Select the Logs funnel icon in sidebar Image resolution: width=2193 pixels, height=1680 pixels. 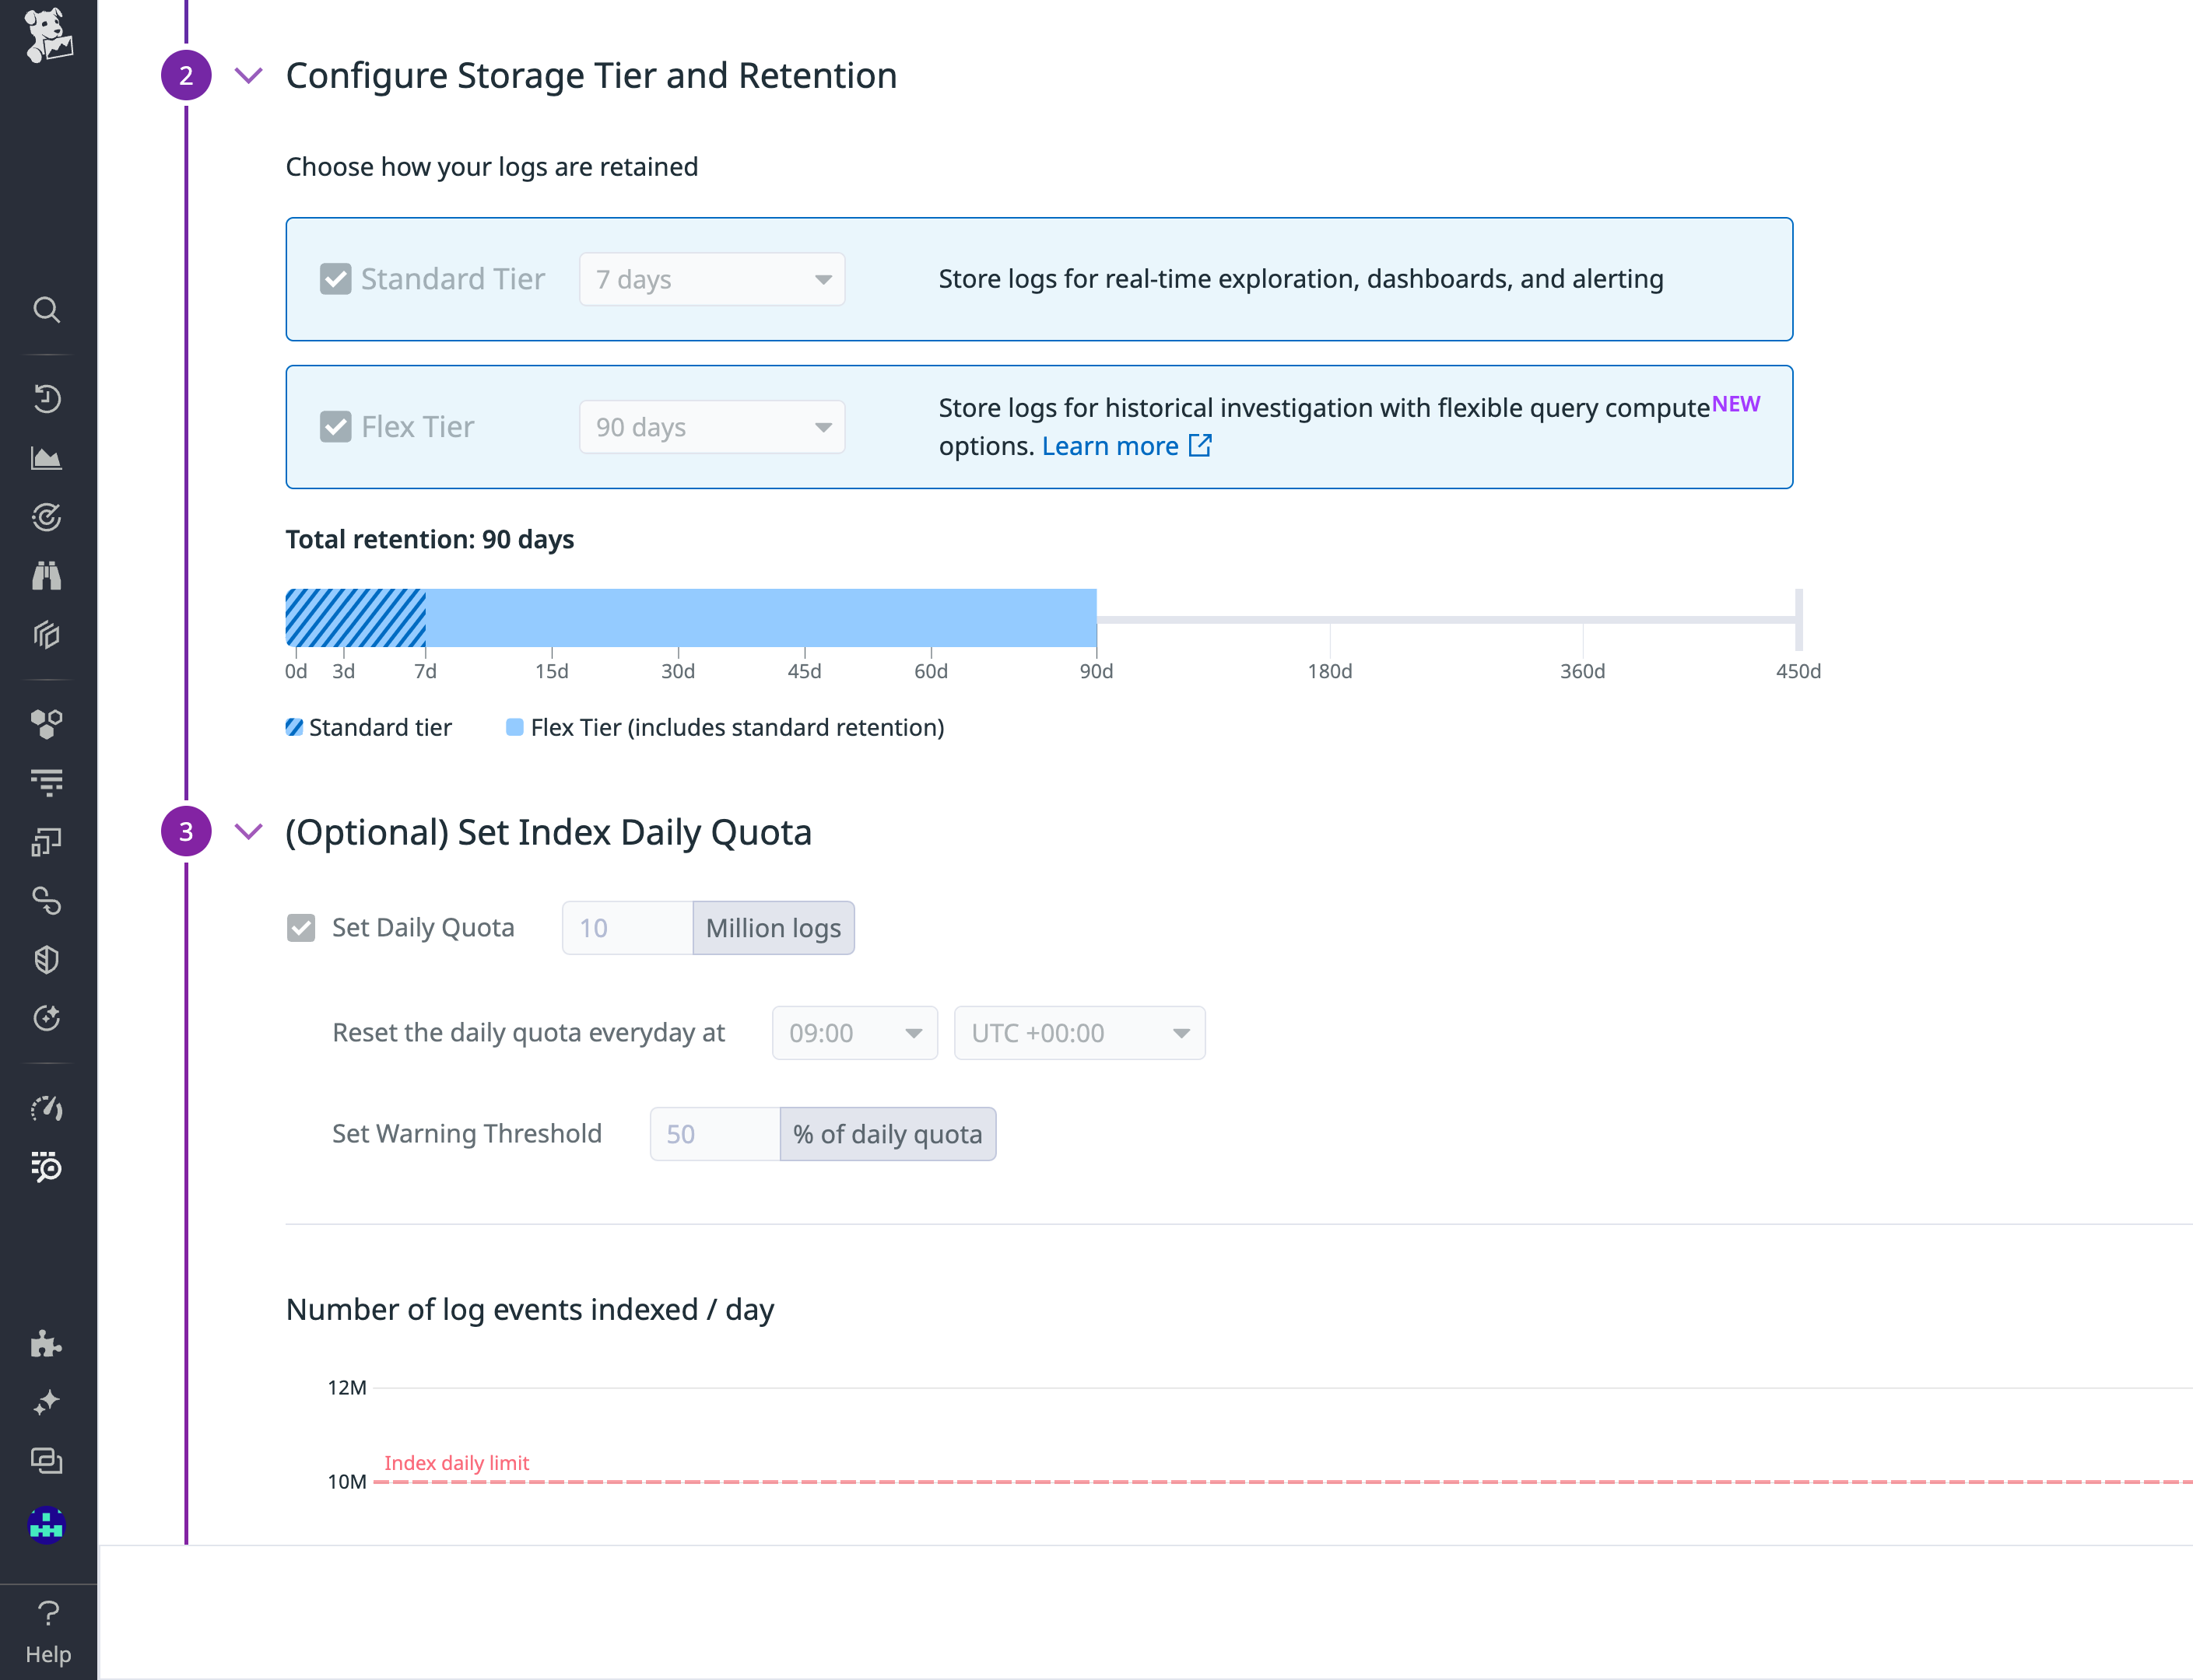47,782
